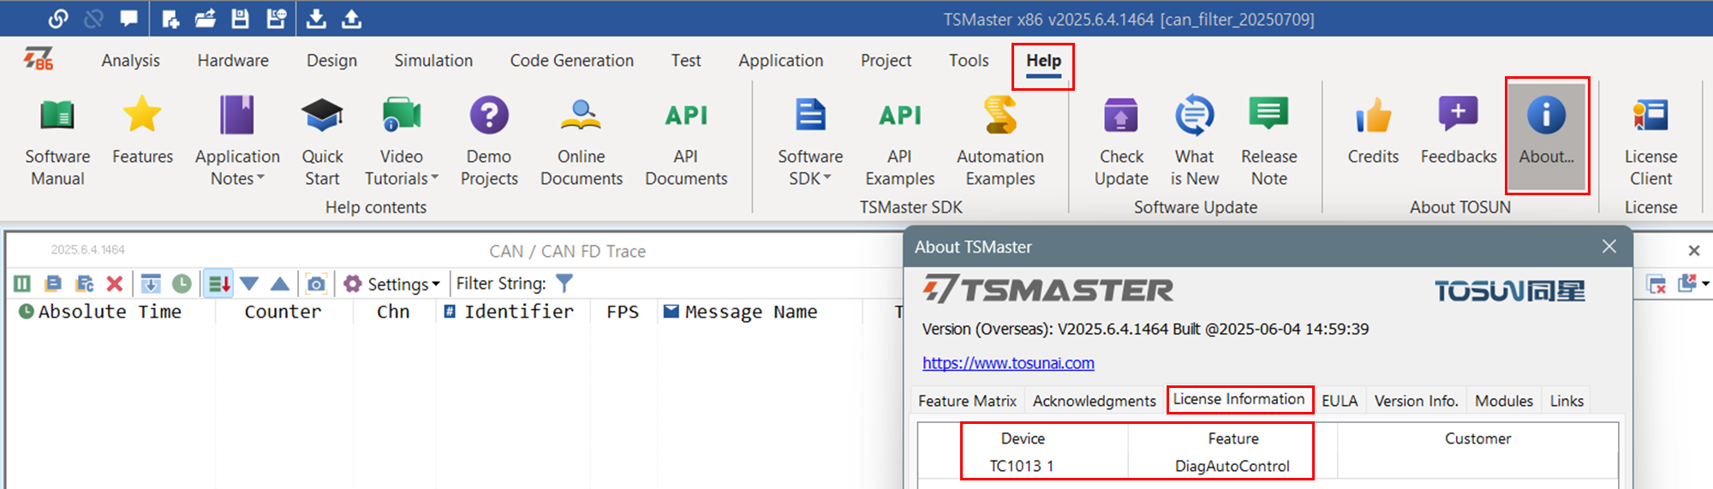Screen dimensions: 1713x489
Task: Select the License Information tab
Action: [1238, 399]
